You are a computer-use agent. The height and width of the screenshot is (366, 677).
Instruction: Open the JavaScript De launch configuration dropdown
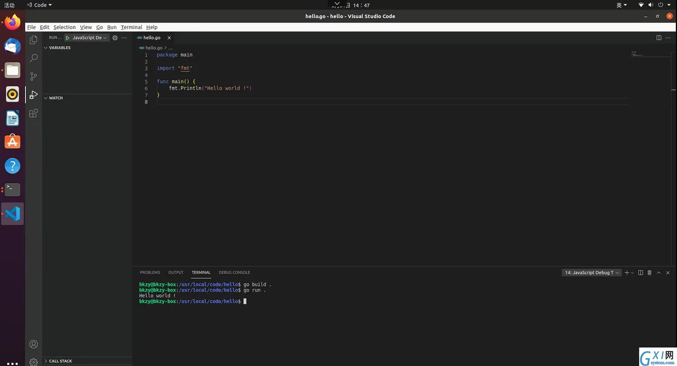89,38
